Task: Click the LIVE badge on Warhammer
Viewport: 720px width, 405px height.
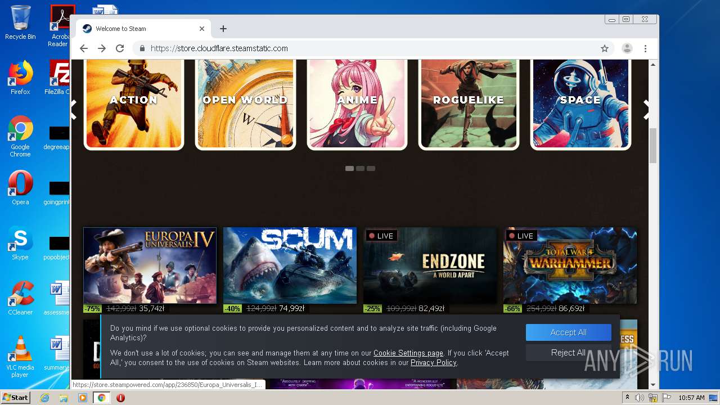Action: coord(521,236)
